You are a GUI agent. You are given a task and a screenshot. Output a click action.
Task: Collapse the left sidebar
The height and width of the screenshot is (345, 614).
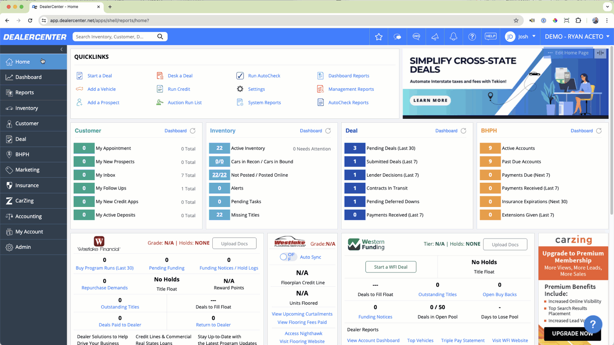(x=61, y=49)
